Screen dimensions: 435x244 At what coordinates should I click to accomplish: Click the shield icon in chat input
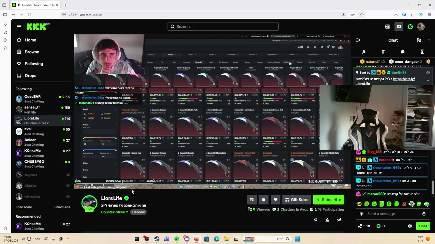[362, 214]
